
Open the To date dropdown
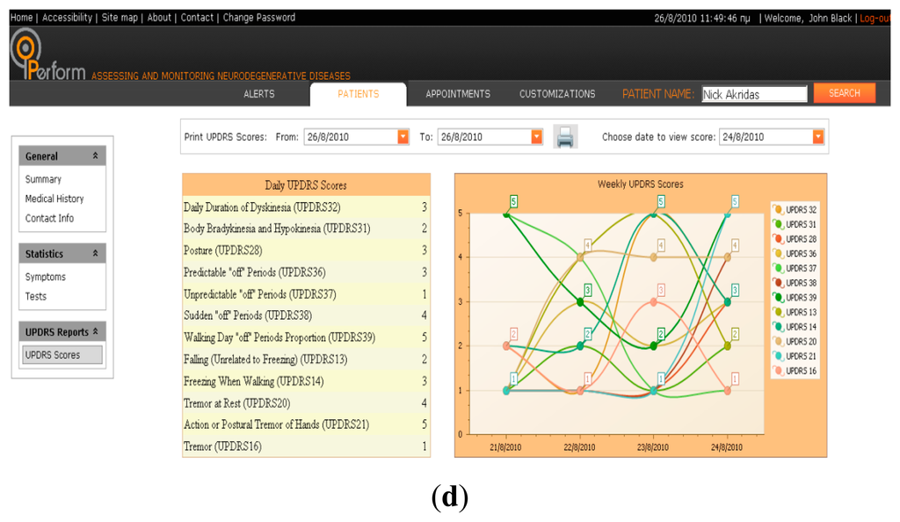536,137
